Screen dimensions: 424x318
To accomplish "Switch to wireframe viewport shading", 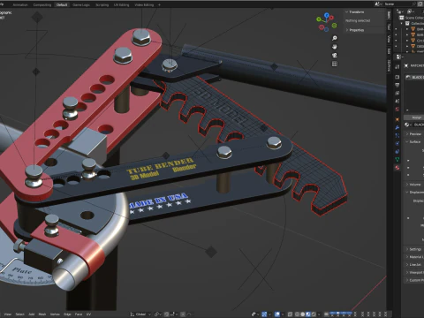I will point(297,314).
